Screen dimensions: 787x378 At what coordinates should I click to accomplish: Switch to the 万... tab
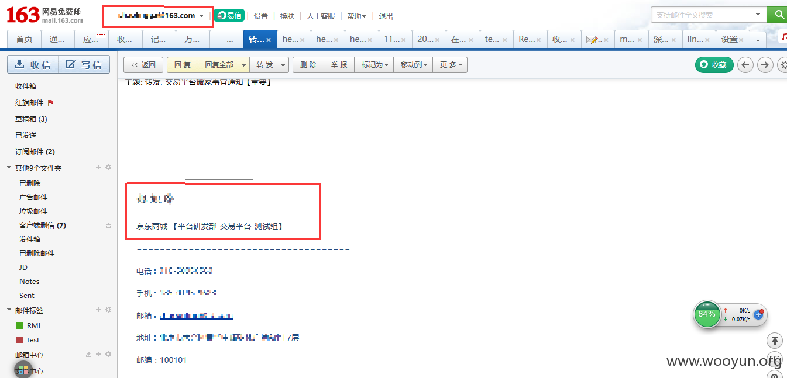coord(193,39)
